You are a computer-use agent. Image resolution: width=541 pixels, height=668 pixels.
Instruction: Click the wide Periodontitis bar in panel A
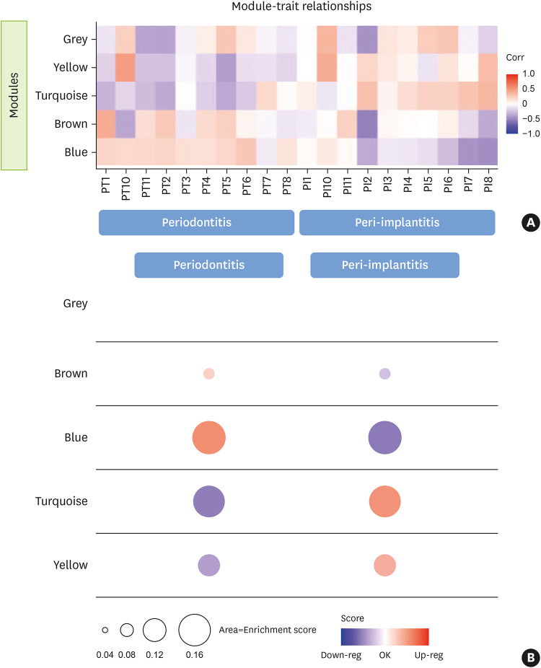[x=196, y=222]
